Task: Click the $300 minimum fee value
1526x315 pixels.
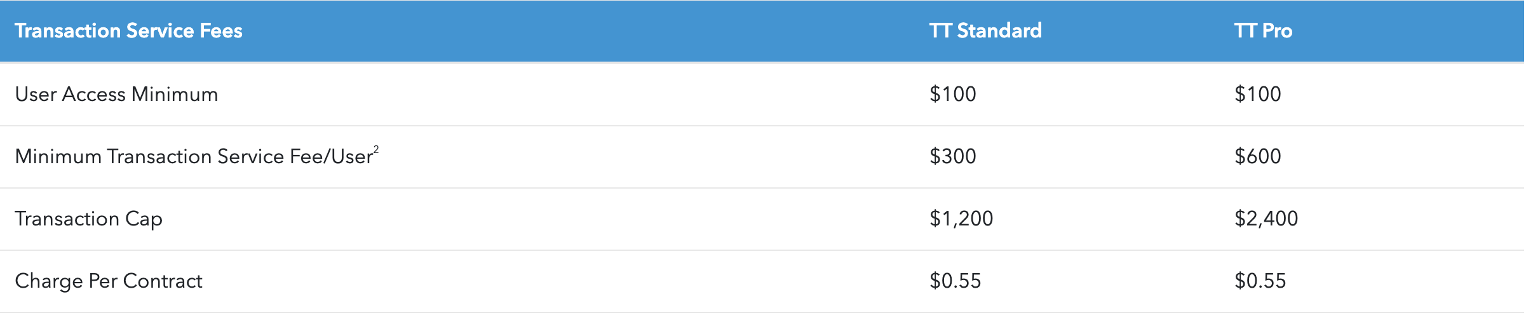Action: (x=952, y=157)
